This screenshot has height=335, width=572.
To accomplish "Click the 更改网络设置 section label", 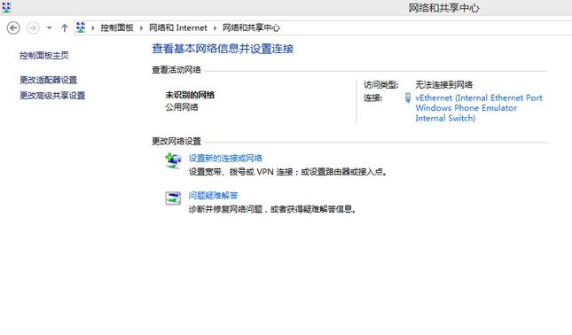I will tap(176, 141).
